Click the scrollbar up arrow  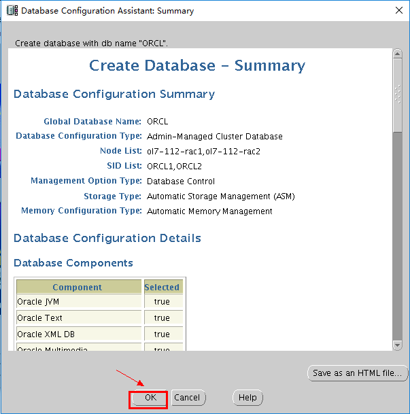[397, 54]
